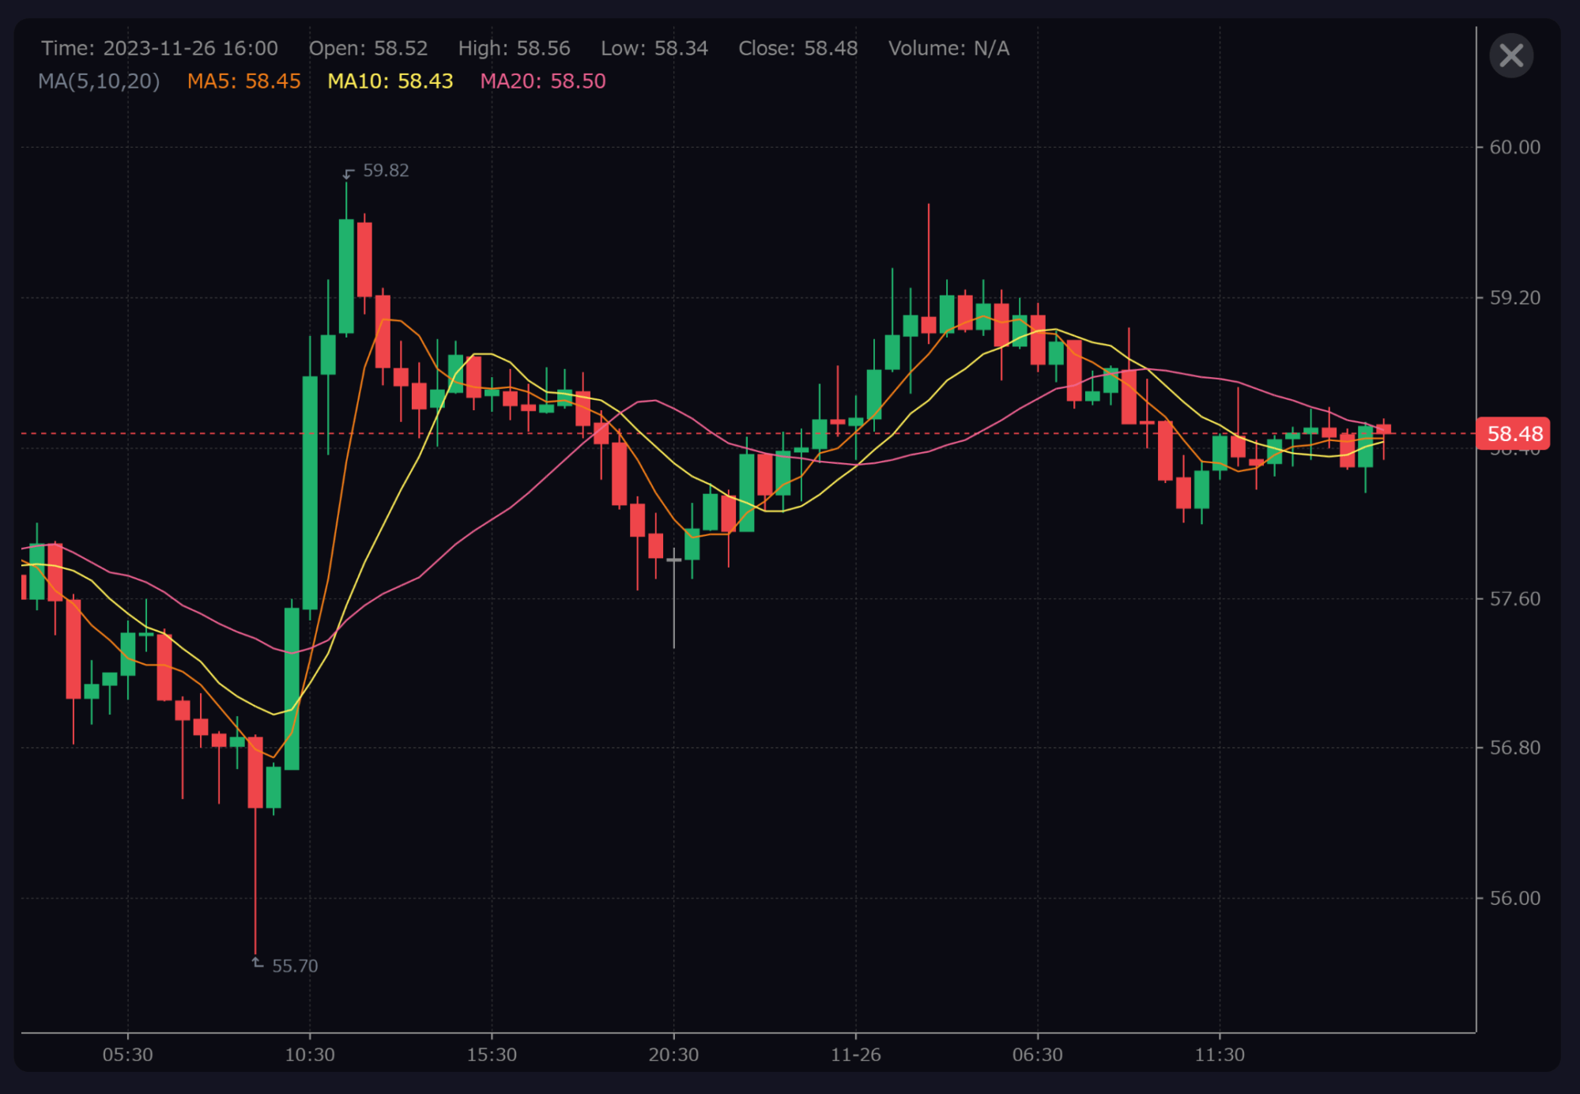Click the 06:30 time axis label
Image resolution: width=1580 pixels, height=1094 pixels.
pos(1038,1055)
